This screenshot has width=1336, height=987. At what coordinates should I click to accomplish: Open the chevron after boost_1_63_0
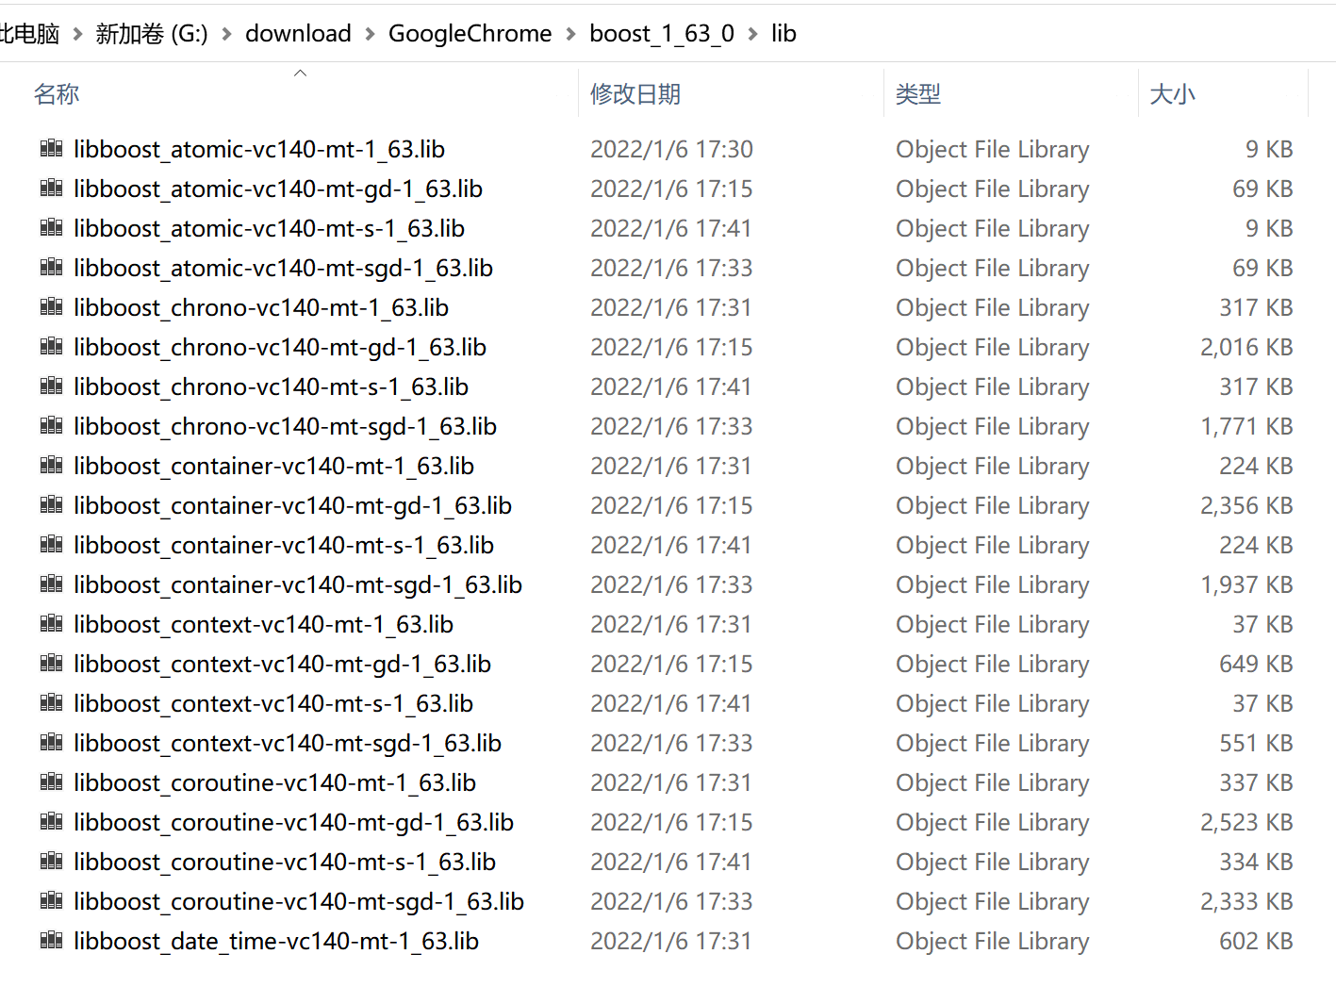(x=753, y=33)
